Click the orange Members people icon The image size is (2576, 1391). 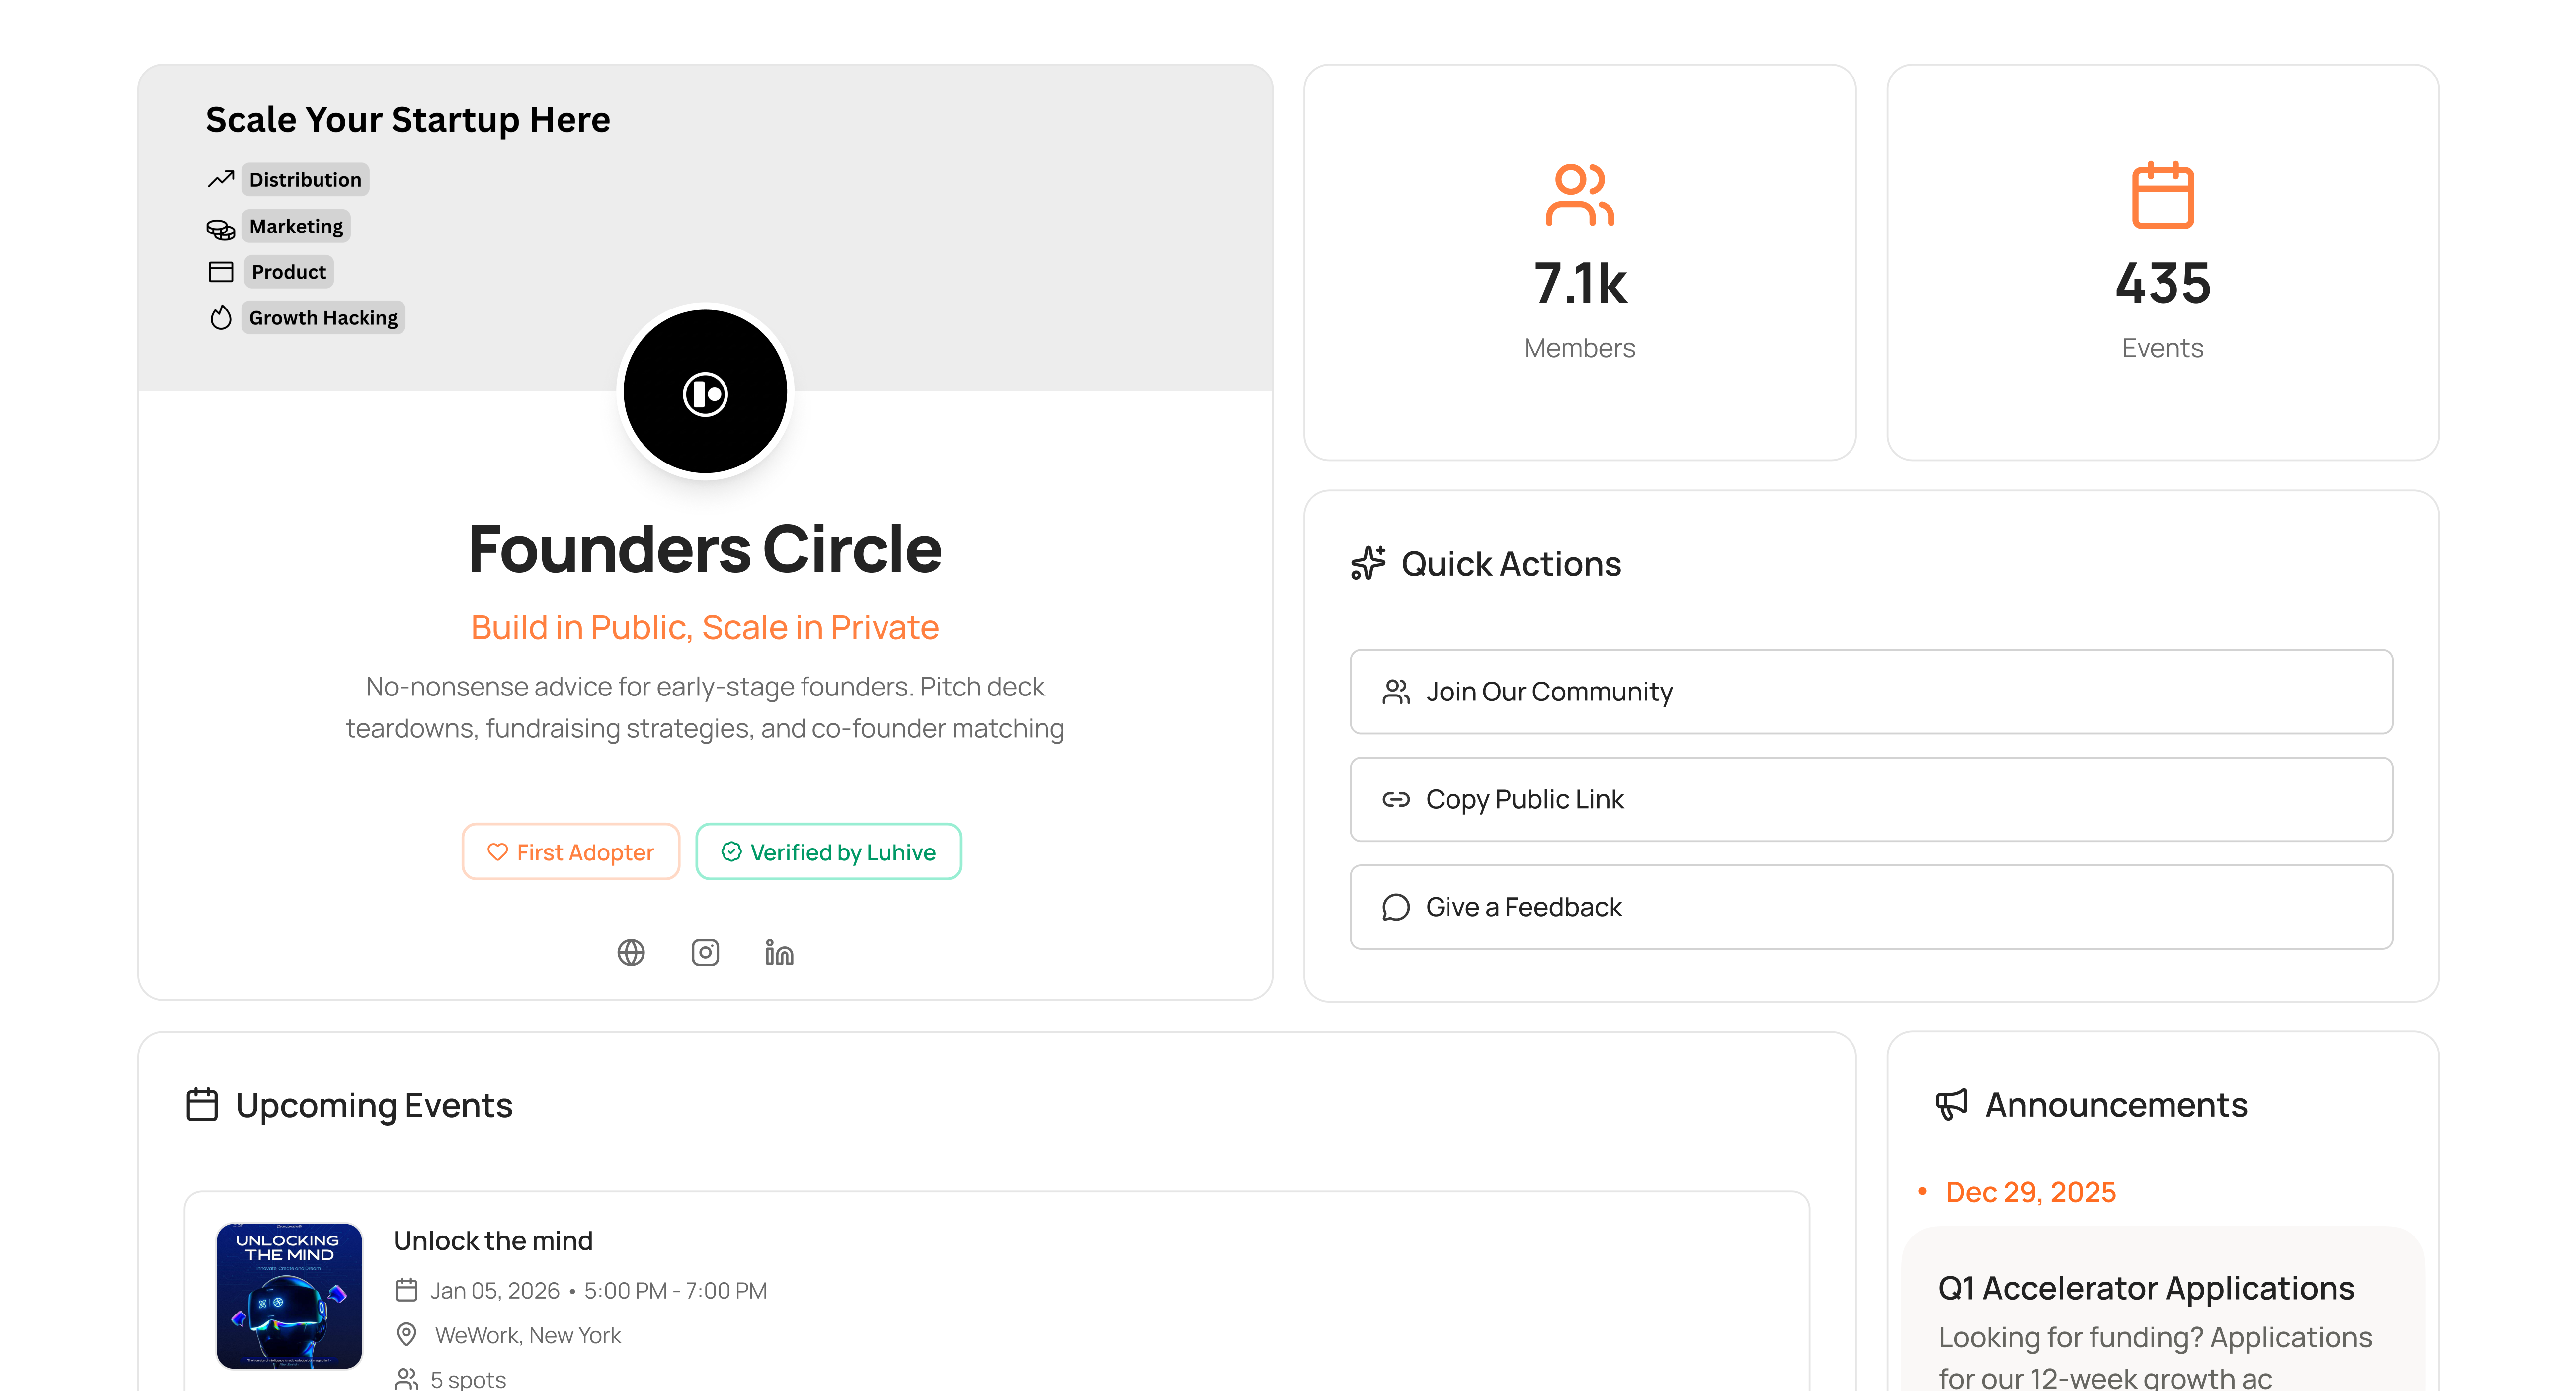(1579, 195)
